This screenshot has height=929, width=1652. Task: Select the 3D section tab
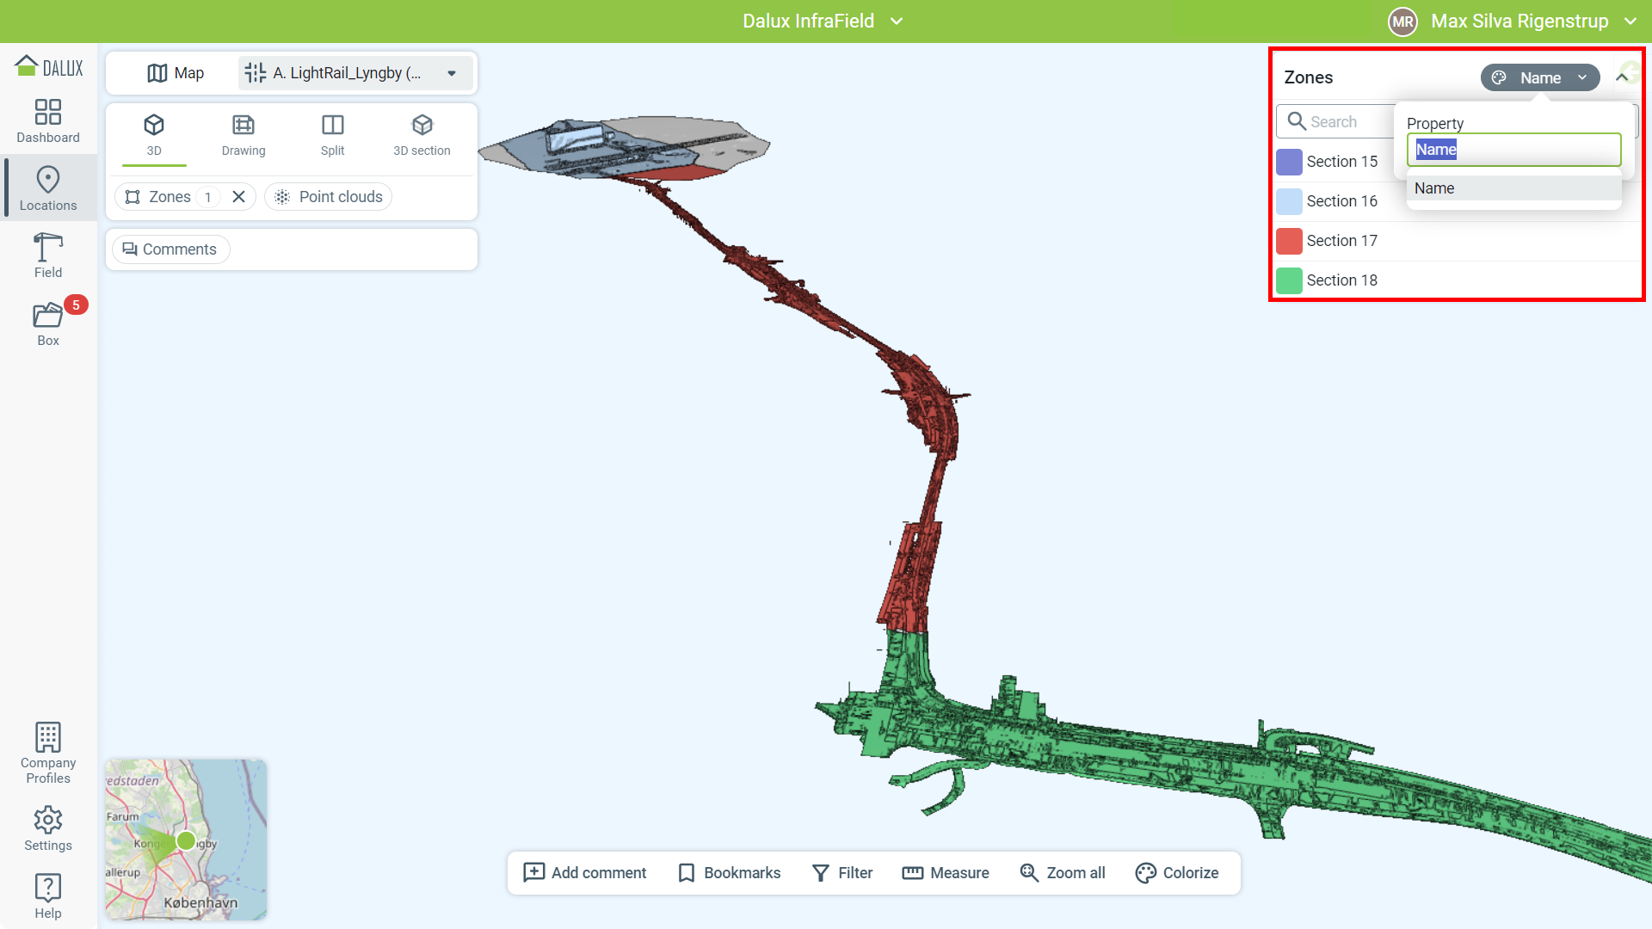(x=422, y=135)
